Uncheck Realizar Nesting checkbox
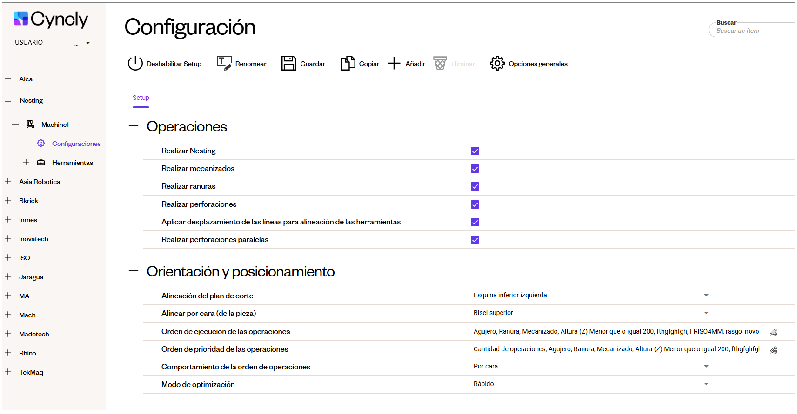Viewport: 797px width, 414px height. point(475,151)
